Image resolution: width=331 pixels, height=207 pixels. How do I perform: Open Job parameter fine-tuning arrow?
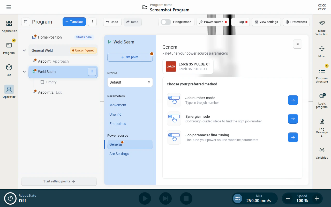[293, 137]
